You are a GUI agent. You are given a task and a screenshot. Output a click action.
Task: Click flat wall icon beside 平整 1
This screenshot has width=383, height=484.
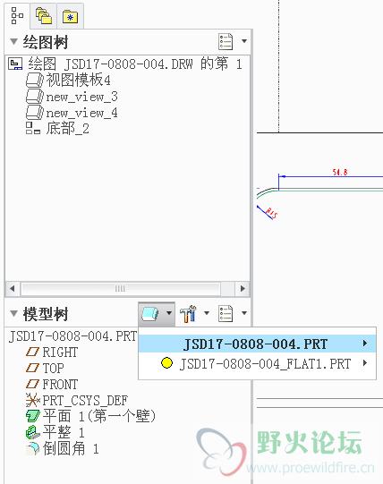(x=33, y=432)
